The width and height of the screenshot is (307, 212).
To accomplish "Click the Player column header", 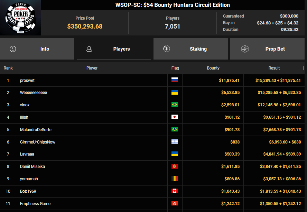I will pos(92,68).
